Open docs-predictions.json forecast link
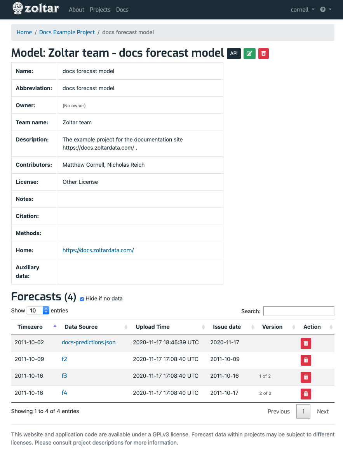This screenshot has width=343, height=450. 89,342
